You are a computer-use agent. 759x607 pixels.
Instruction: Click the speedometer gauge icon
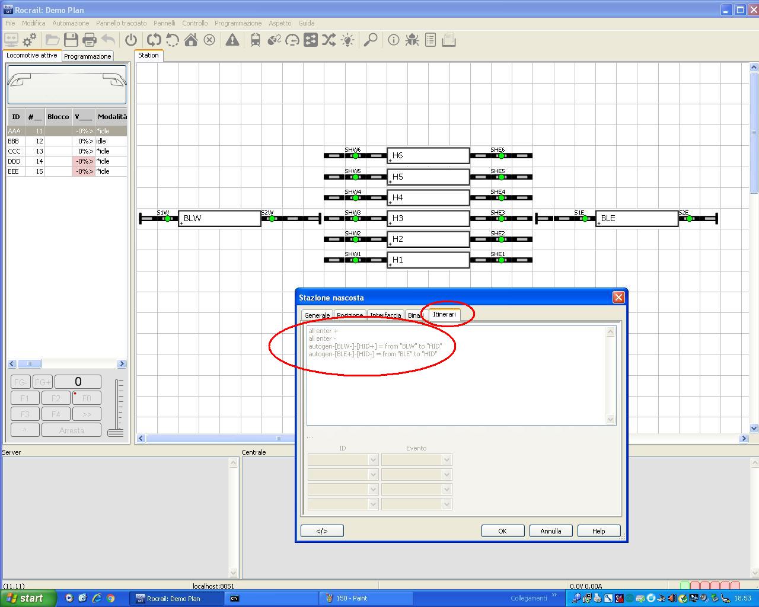(292, 40)
